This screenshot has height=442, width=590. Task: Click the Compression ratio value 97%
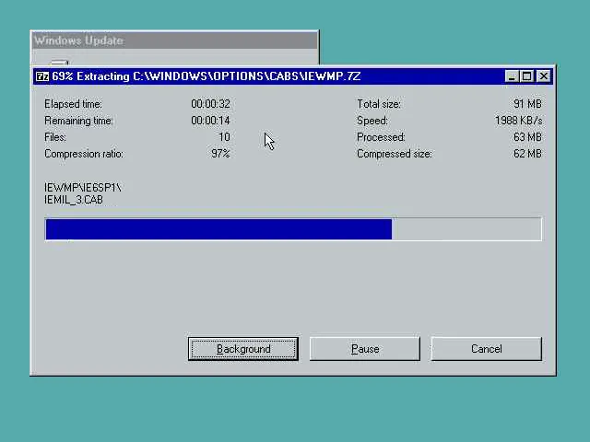(220, 154)
